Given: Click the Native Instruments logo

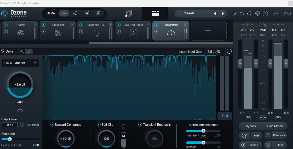Looking at the screenshot, I should 288,13.
